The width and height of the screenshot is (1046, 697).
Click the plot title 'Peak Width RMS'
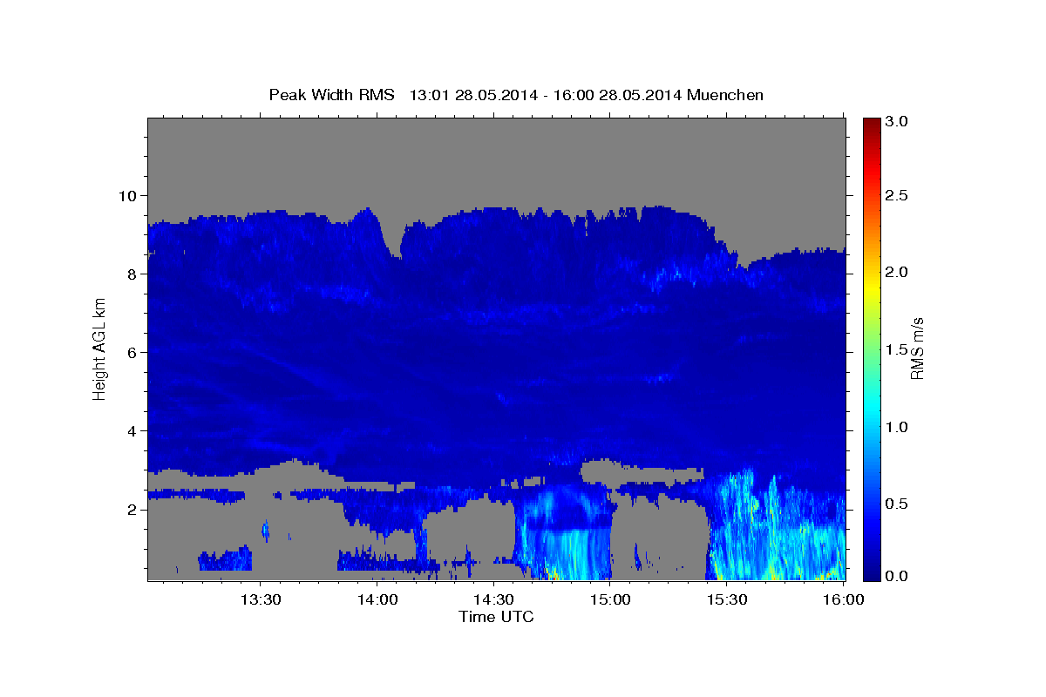coord(331,95)
